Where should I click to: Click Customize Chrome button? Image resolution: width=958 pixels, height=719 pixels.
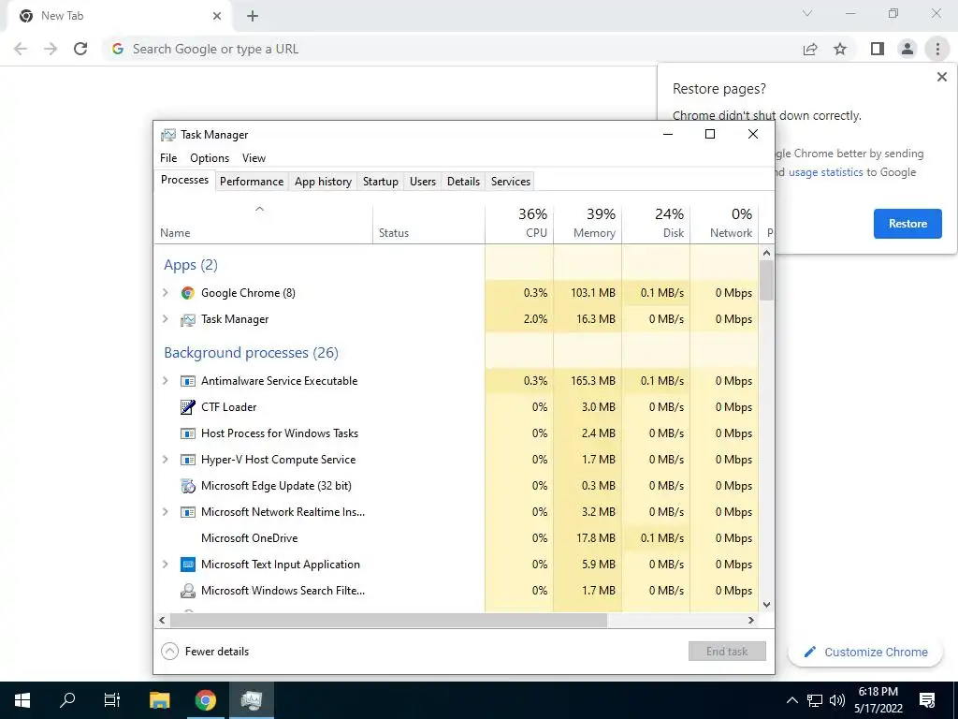[x=865, y=653]
